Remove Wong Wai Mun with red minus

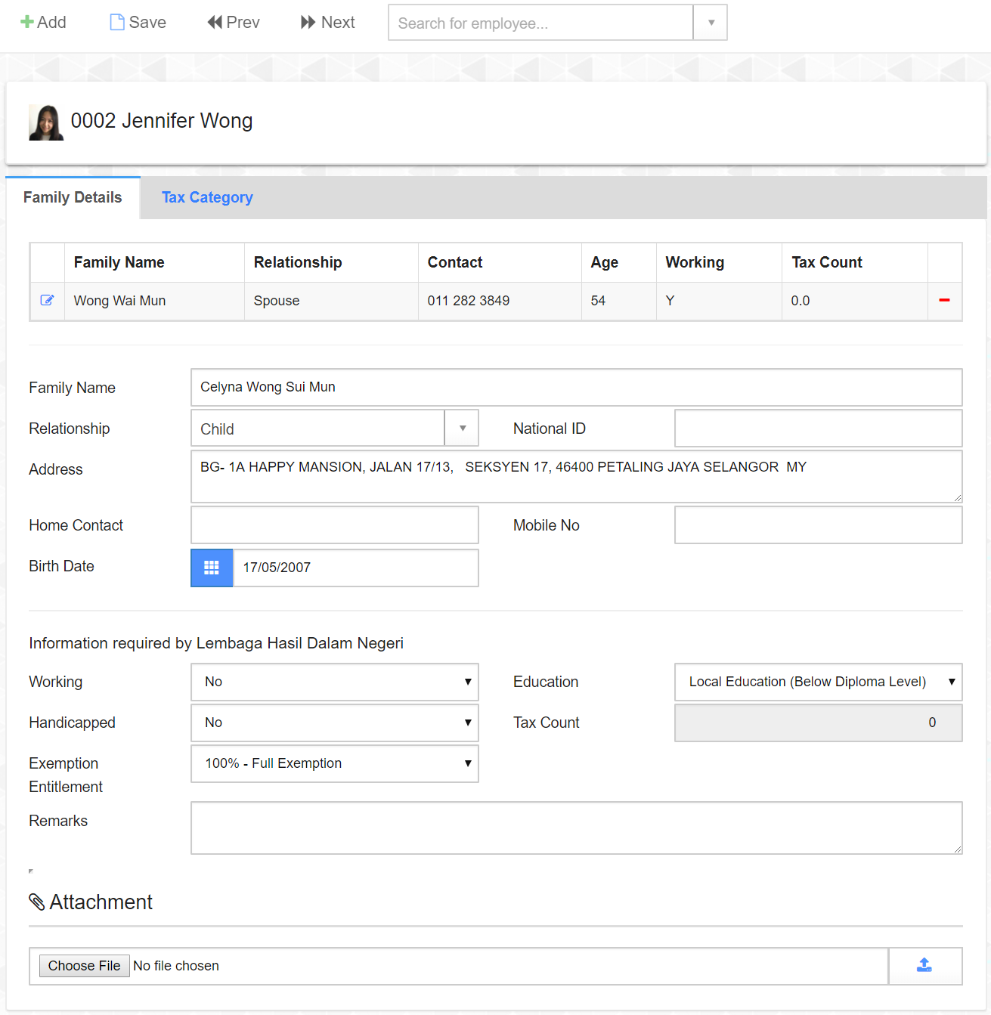(944, 300)
